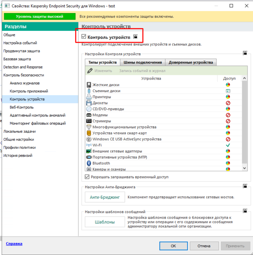Toggle the lock for Настройки шаблонов сообщений

[245, 211]
